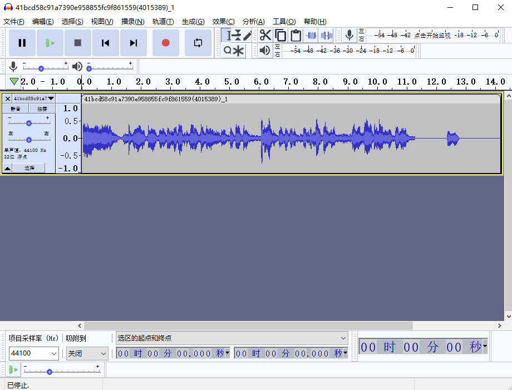Click the play-at-speed green button
This screenshot has height=390, width=512.
13,370
